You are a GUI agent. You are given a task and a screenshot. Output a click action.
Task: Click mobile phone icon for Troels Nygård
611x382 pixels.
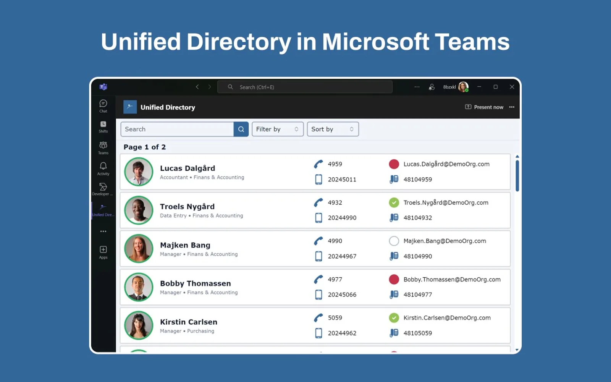(318, 218)
